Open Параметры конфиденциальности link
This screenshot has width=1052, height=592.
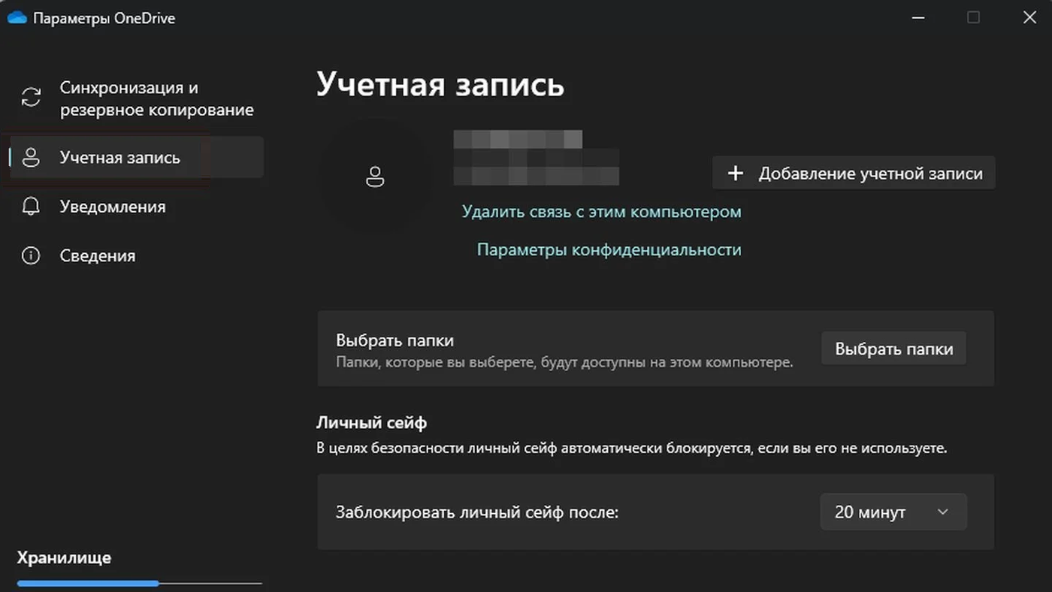[609, 249]
